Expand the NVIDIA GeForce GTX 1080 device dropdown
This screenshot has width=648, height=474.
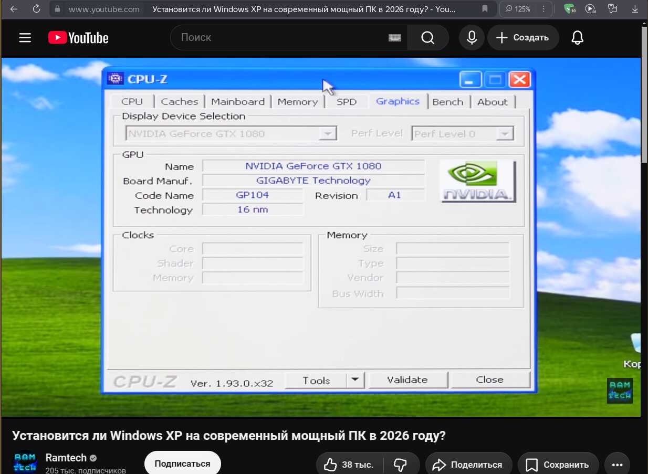(x=328, y=133)
